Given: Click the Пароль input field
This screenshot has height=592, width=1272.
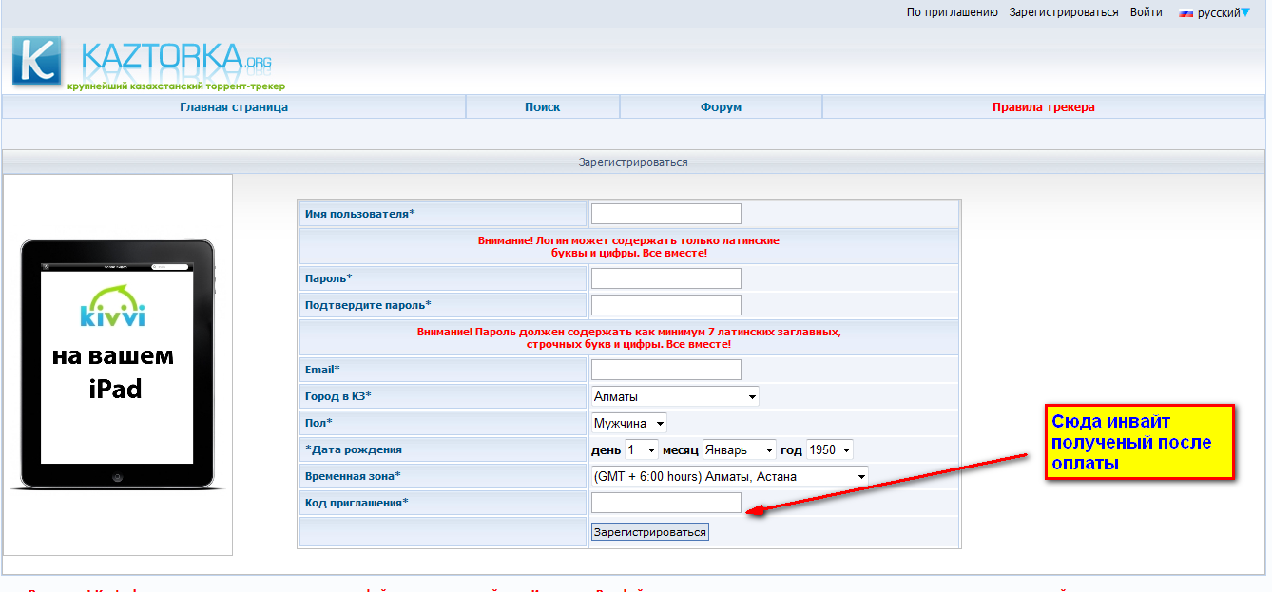Looking at the screenshot, I should (665, 278).
